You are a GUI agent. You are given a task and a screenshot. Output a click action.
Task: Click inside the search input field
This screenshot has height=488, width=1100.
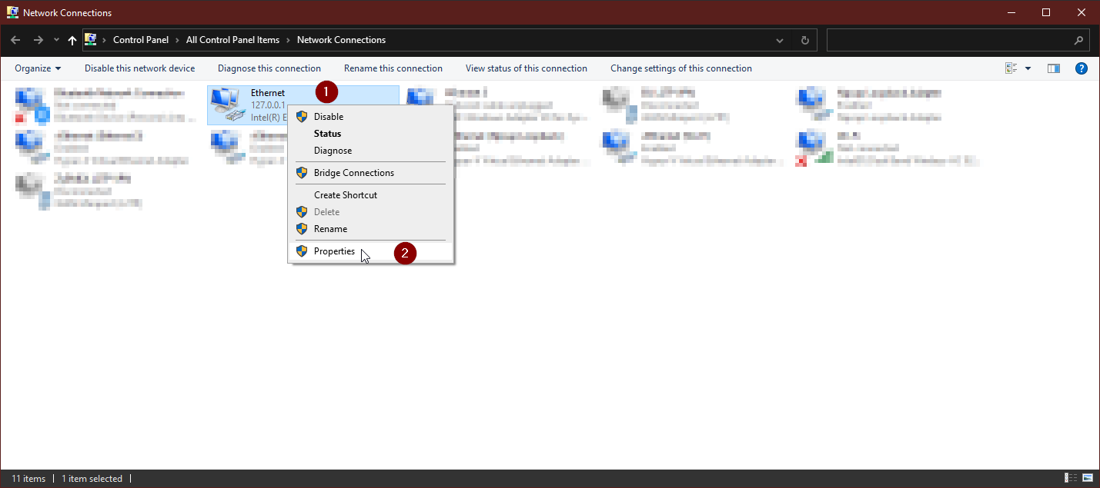point(947,39)
